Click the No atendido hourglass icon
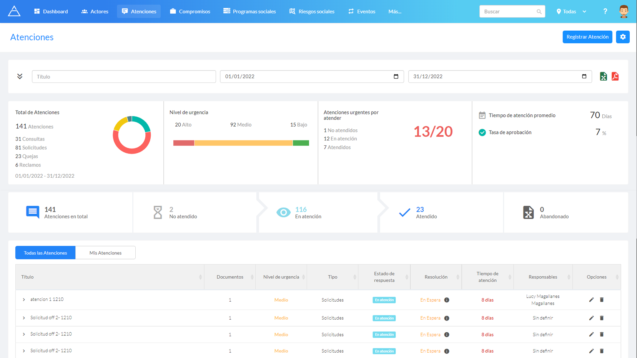This screenshot has height=358, width=637. [x=158, y=212]
